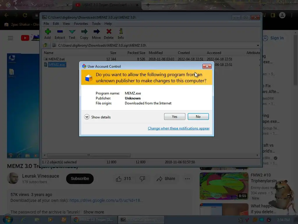
Task: Switch to the Google Search browser tab
Action: 36,5
